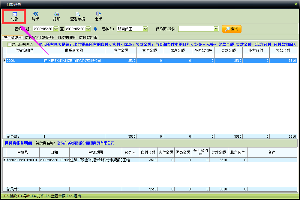Image resolution: width=300 pixels, height=200 pixels.
Task: Switch to the 付款单明细 tab
Action: click(66, 37)
